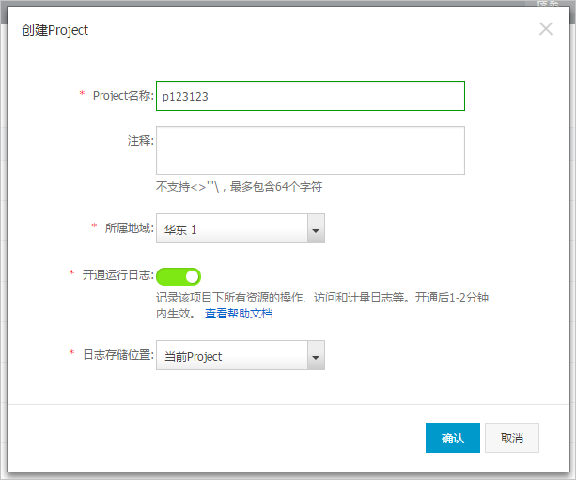The width and height of the screenshot is (576, 480).
Task: Click the 64-character limit hint text
Action: coord(240,187)
